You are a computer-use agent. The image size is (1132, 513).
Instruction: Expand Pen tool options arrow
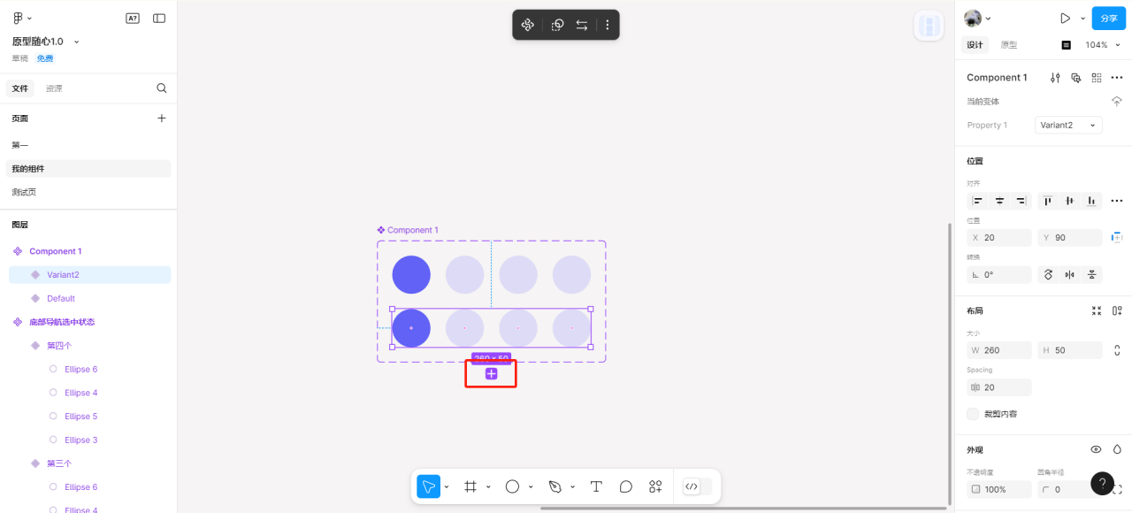click(x=572, y=486)
